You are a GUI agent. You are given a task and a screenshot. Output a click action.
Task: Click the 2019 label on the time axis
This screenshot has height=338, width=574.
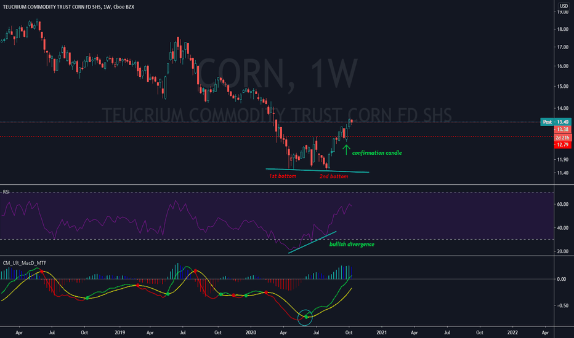119,332
